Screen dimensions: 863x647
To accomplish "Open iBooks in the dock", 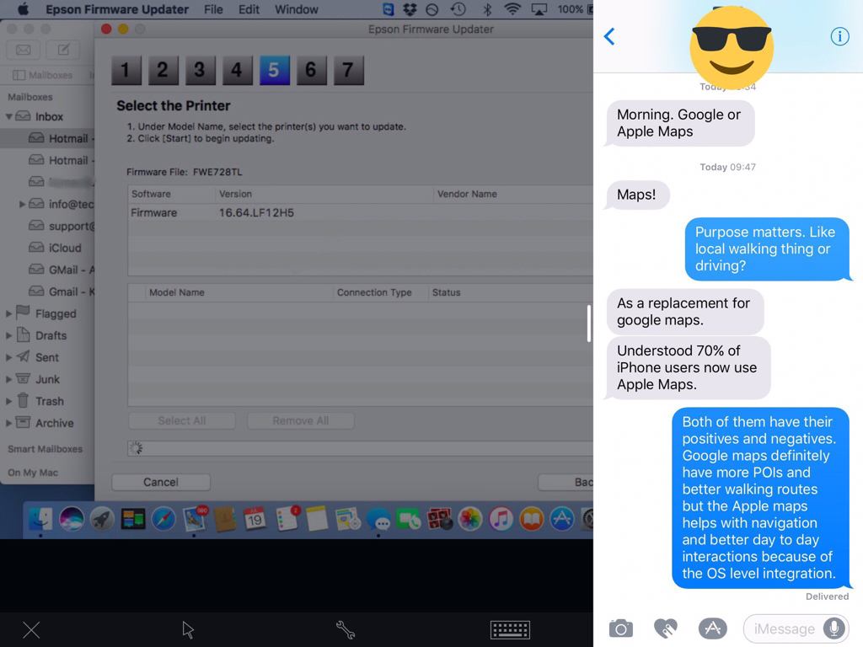I will [532, 518].
